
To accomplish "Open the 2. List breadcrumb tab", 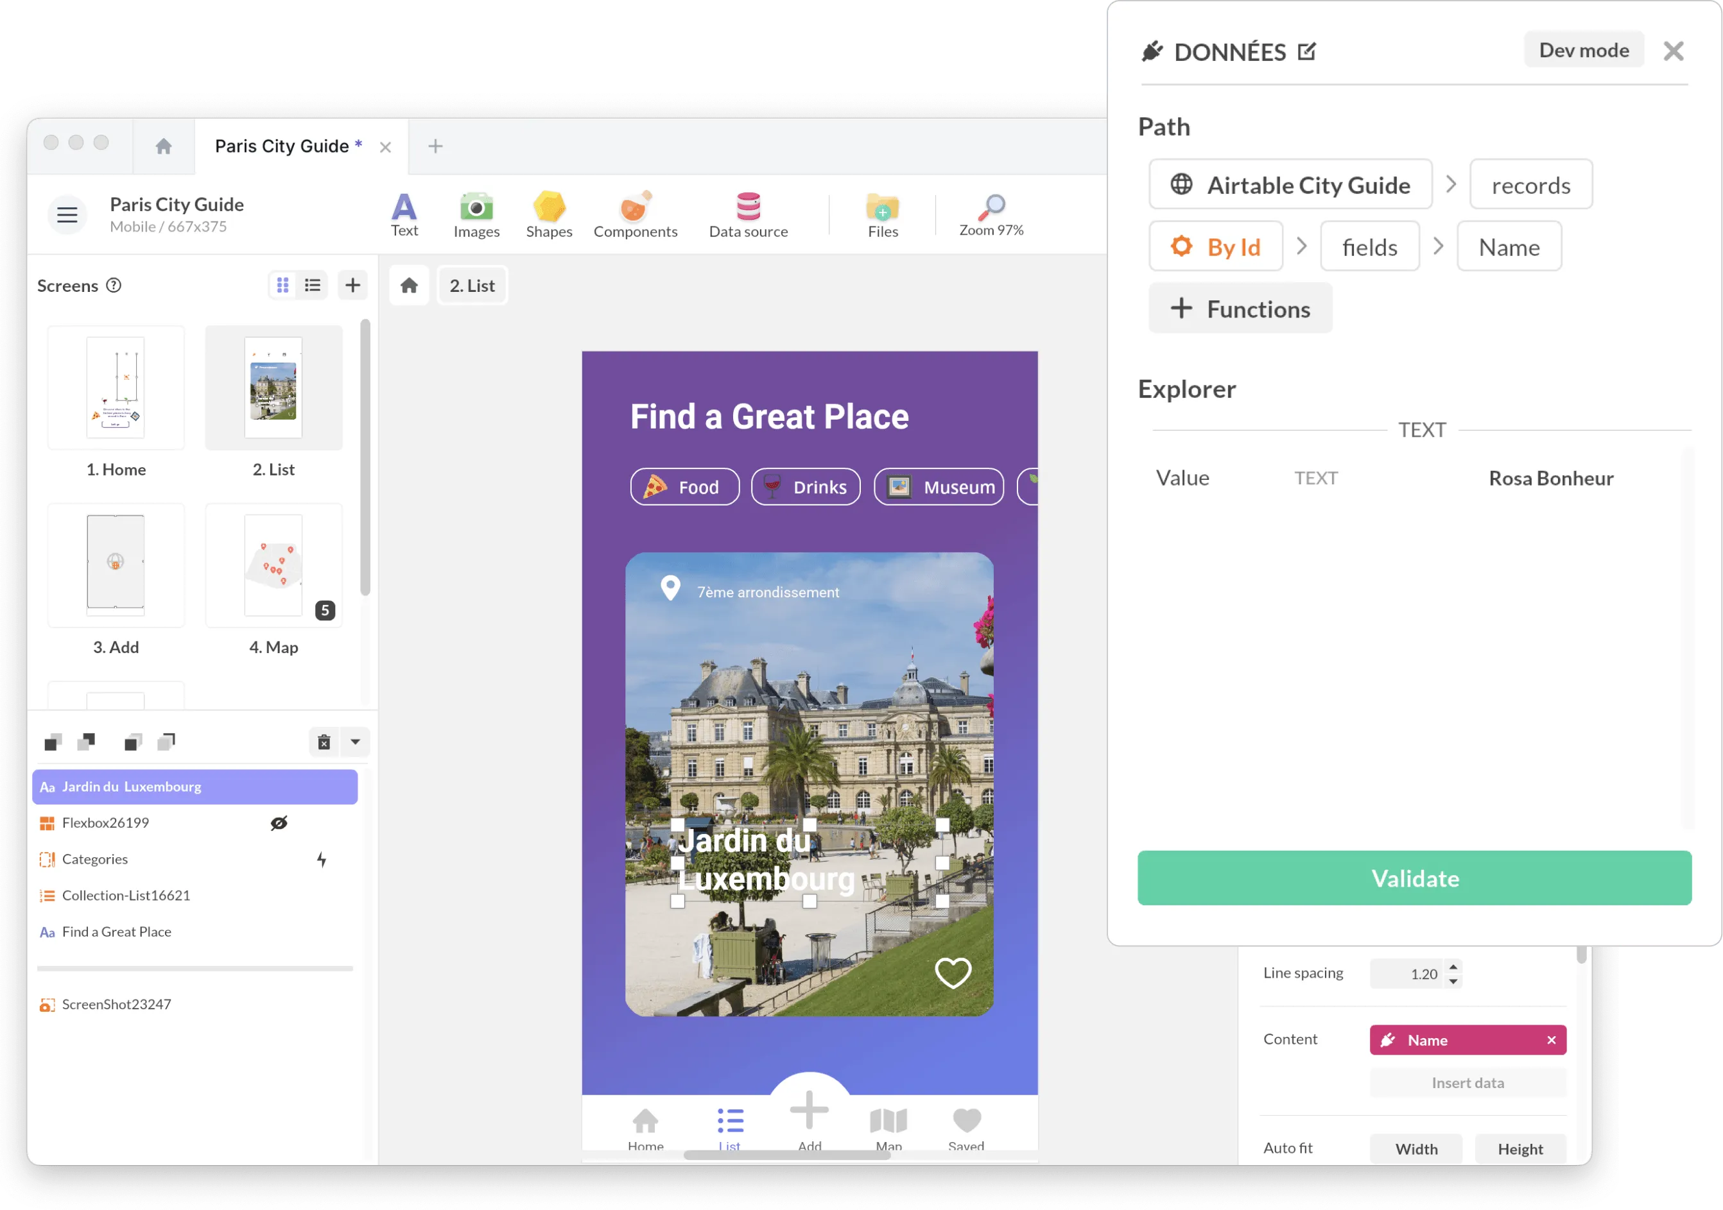I will point(472,285).
